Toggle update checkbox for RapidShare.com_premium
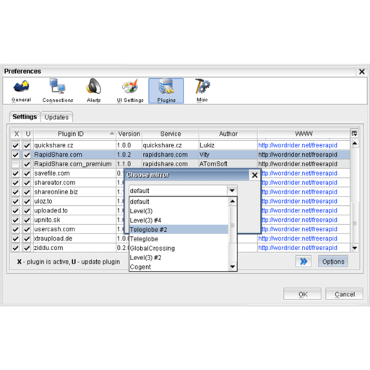 27,164
